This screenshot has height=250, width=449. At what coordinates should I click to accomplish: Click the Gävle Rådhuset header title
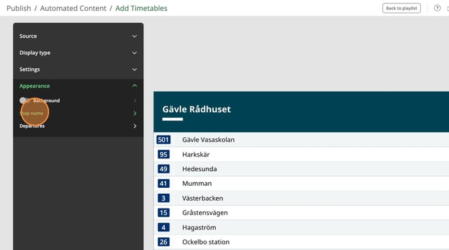[x=196, y=109]
